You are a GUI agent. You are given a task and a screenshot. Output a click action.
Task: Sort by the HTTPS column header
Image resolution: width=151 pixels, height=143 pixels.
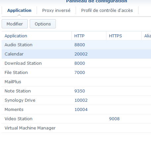pos(124,36)
